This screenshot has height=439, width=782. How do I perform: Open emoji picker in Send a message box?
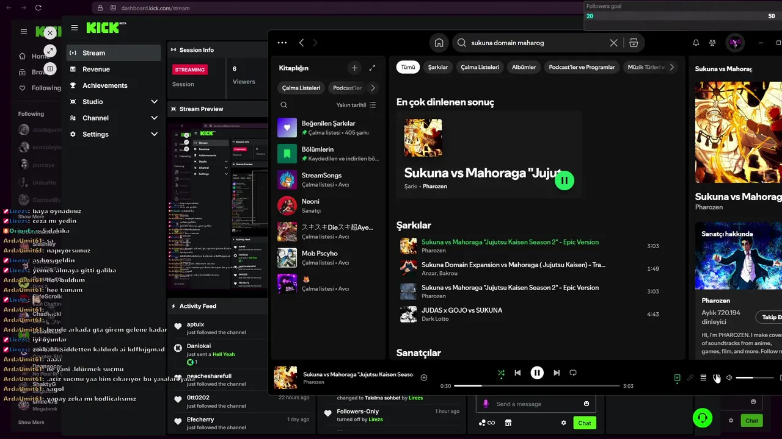tap(586, 404)
